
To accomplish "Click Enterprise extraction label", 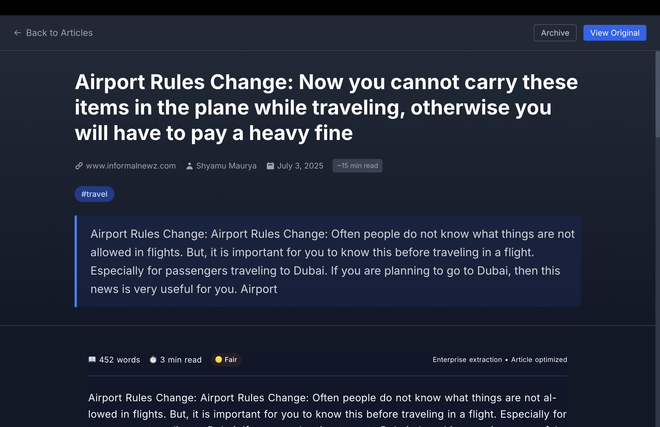I will pyautogui.click(x=467, y=360).
